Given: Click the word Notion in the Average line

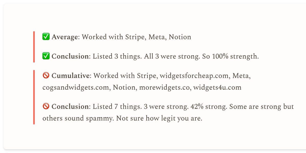Looking at the screenshot, I should click(x=180, y=37).
